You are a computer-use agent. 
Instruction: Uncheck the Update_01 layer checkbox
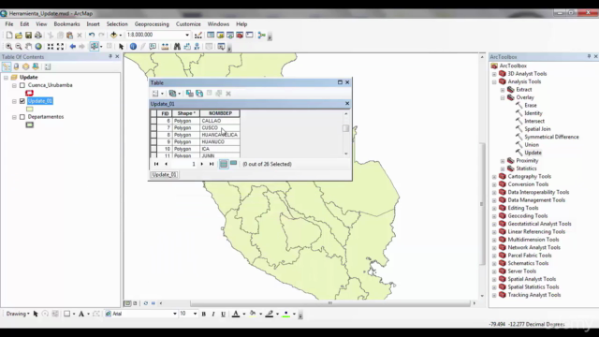22,101
